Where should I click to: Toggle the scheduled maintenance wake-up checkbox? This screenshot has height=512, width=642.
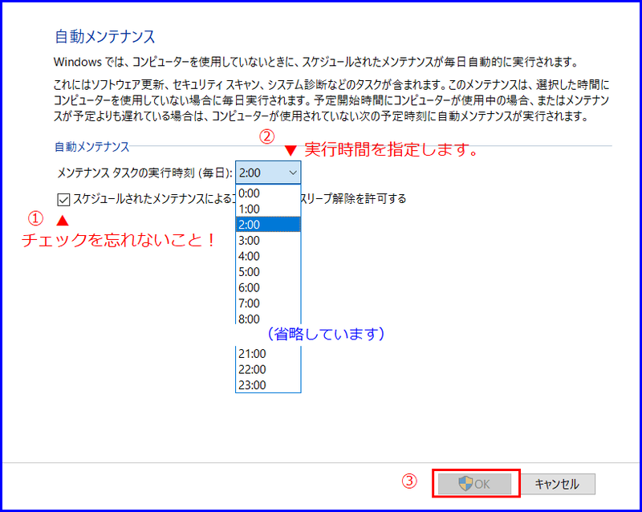(63, 200)
